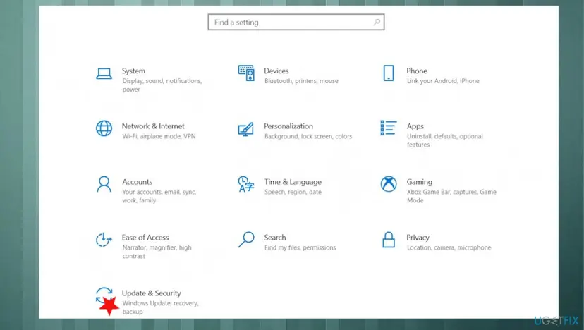This screenshot has height=330, width=584.
Task: Click 'Windows Update, recovery, backup' text
Action: click(160, 307)
